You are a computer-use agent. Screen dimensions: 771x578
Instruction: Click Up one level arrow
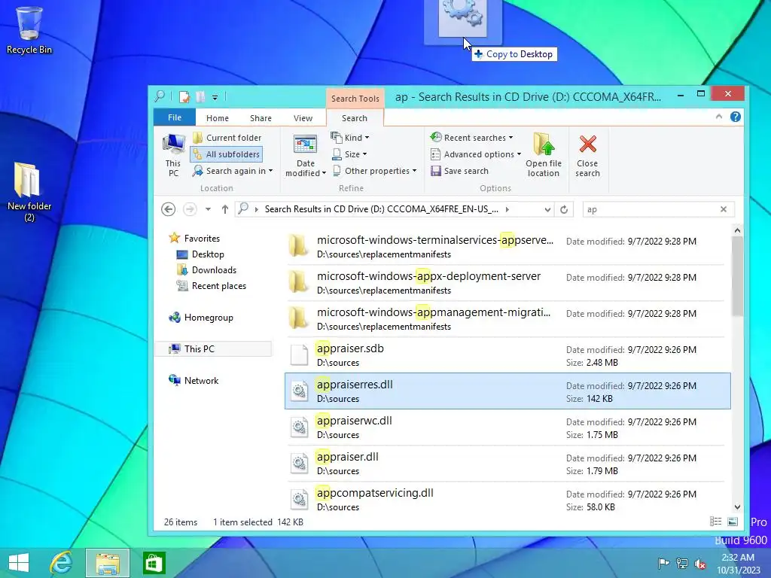(224, 209)
